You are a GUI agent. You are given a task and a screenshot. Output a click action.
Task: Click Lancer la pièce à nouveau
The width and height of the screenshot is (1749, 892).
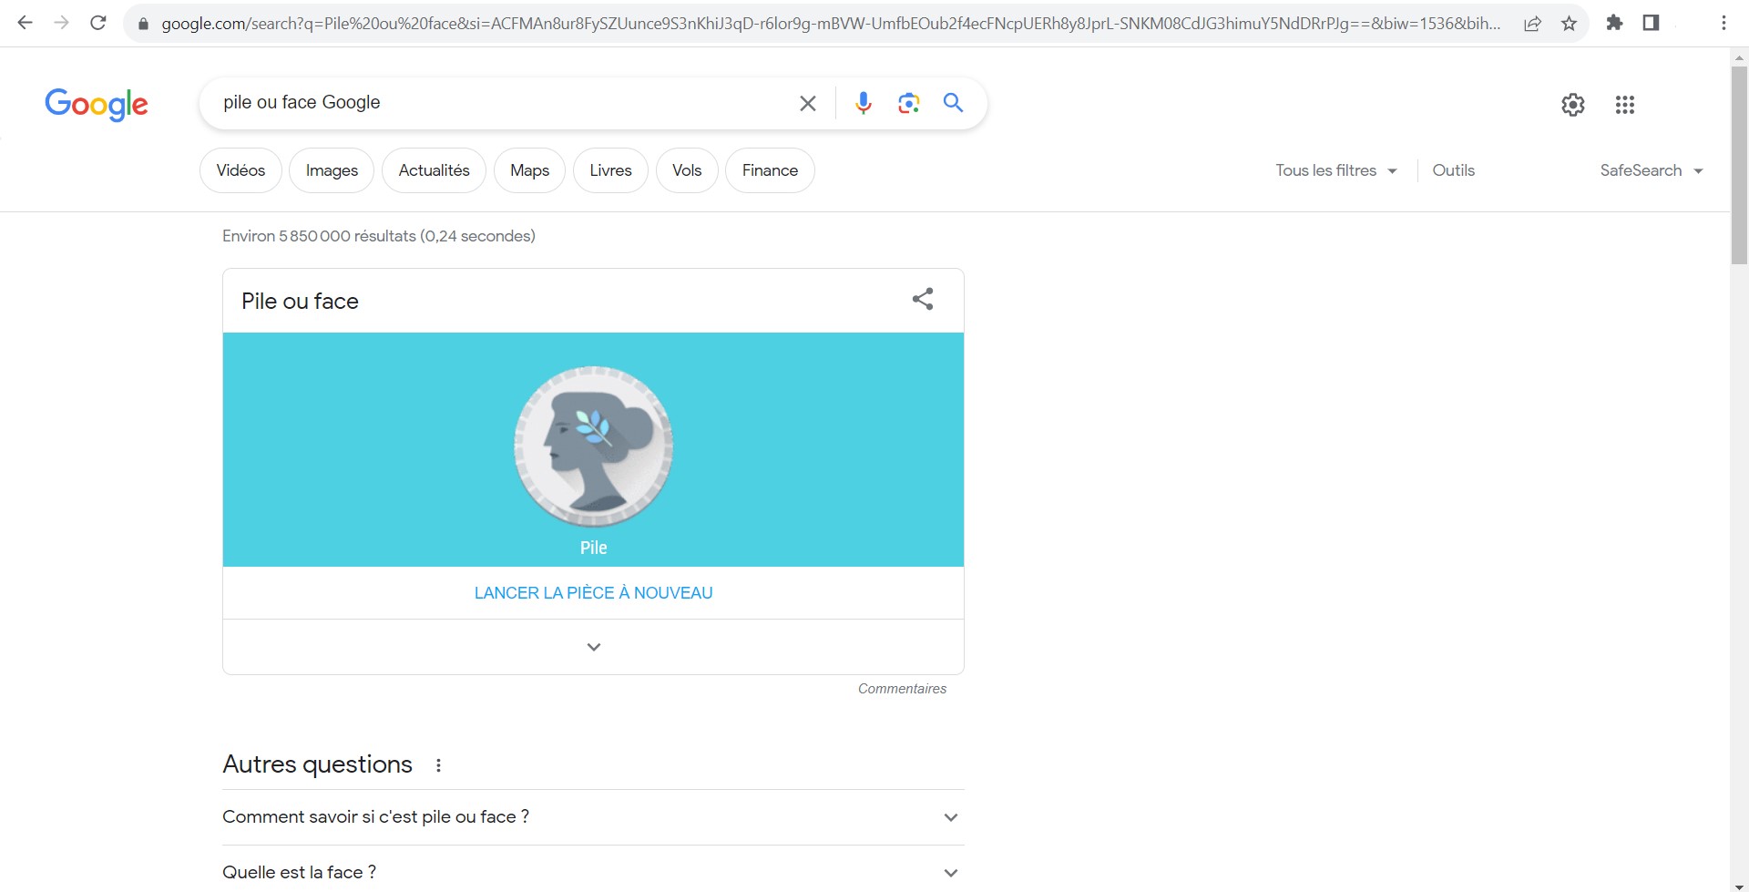point(593,593)
